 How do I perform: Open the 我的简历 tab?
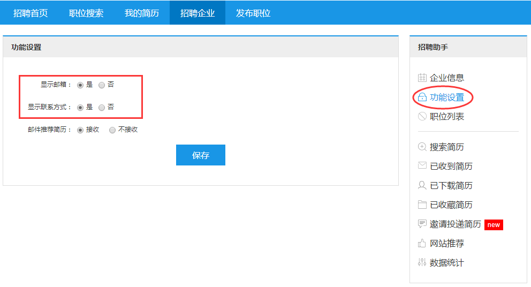[142, 13]
